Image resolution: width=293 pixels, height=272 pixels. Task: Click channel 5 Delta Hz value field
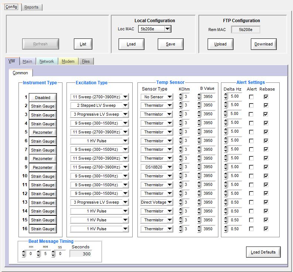click(x=235, y=132)
